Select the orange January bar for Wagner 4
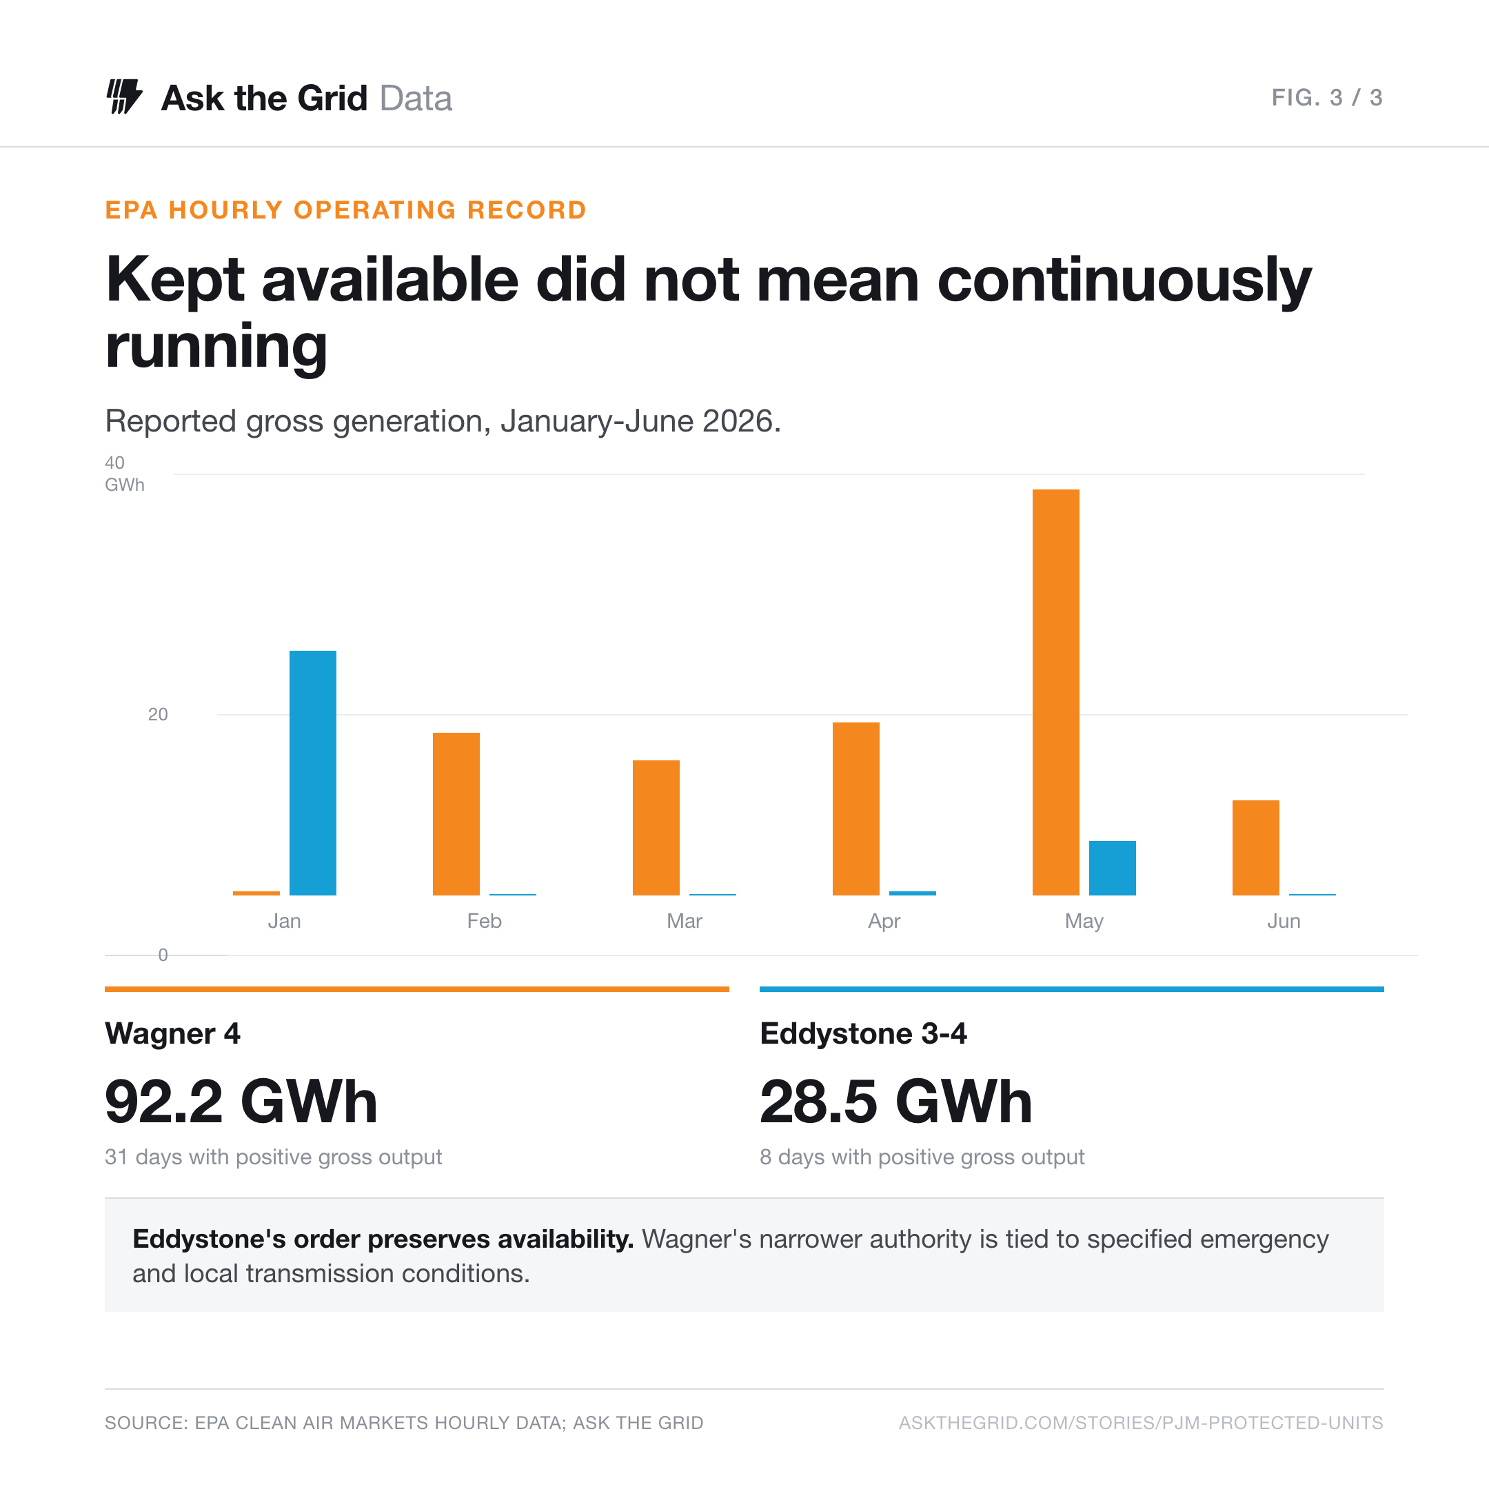The height and width of the screenshot is (1489, 1489). click(x=256, y=893)
